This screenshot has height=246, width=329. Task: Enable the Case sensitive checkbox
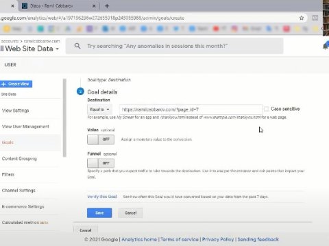click(266, 109)
